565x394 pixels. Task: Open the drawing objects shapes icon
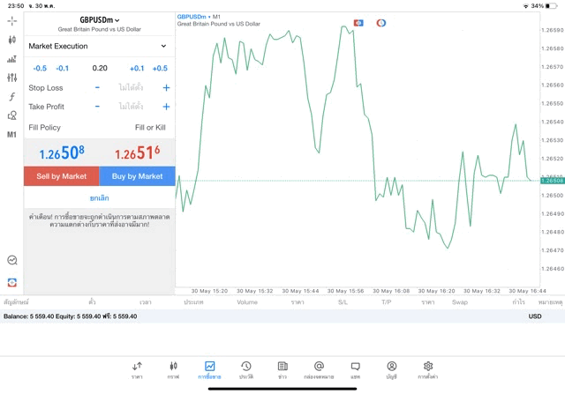pyautogui.click(x=11, y=115)
